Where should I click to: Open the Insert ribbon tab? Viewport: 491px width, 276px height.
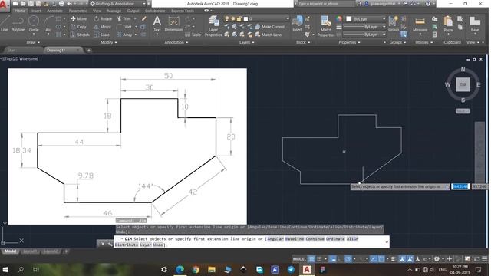tap(36, 11)
